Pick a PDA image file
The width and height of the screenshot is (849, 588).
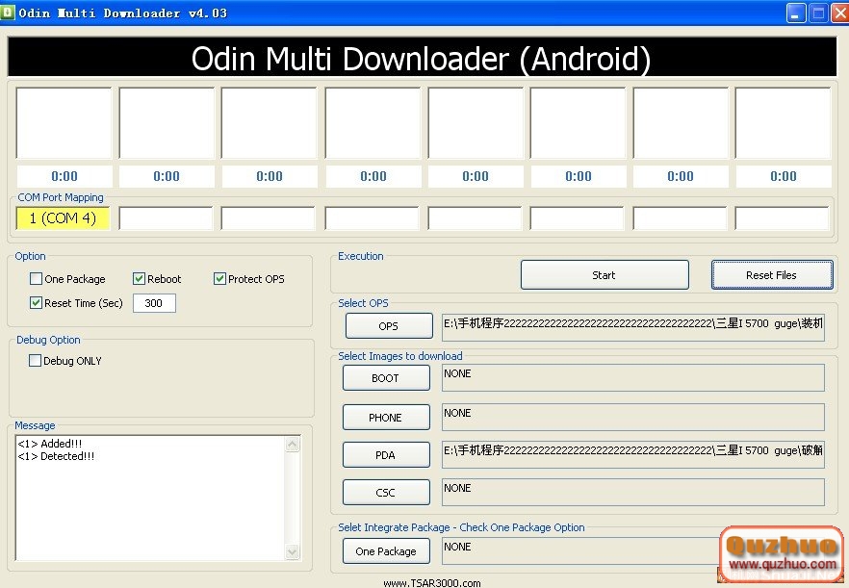[x=386, y=455]
